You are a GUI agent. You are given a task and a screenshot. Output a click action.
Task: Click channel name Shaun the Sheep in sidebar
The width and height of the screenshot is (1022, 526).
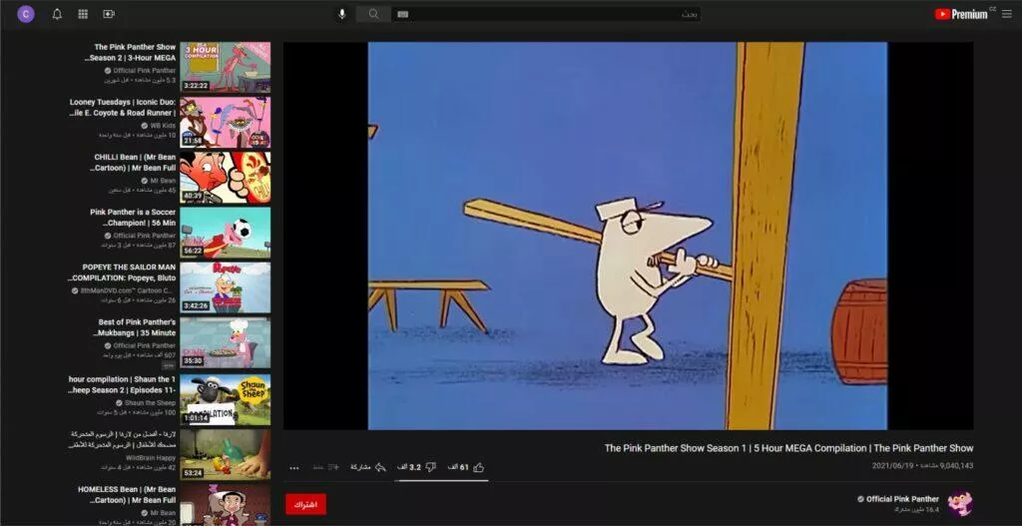coord(150,403)
